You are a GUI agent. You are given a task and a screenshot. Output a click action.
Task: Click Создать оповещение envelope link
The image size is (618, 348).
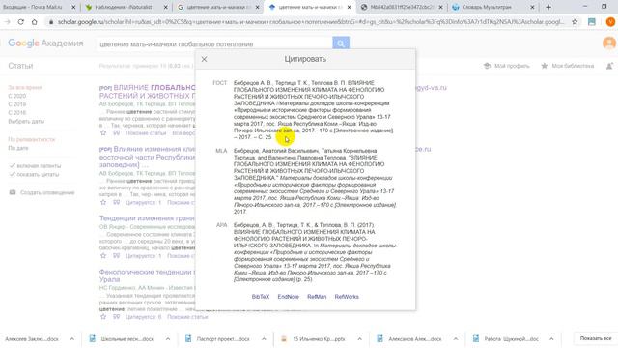tap(42, 192)
